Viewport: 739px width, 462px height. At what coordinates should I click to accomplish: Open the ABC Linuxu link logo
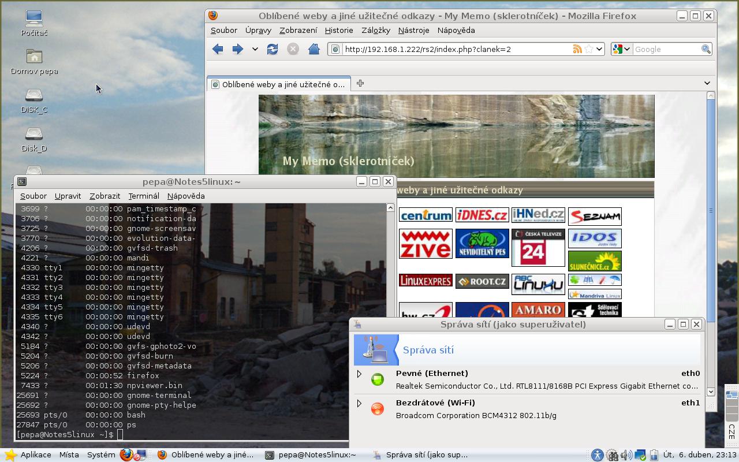coord(538,284)
